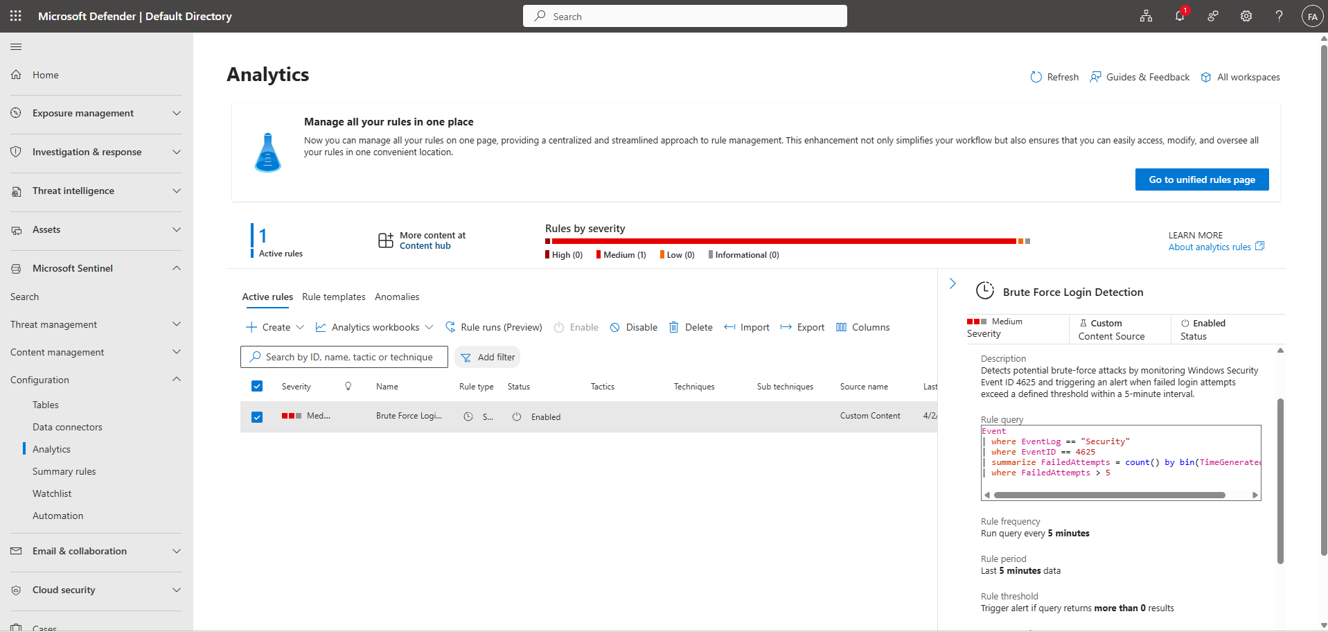The image size is (1328, 632).
Task: Open the Create dropdown
Action: [275, 327]
